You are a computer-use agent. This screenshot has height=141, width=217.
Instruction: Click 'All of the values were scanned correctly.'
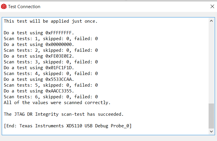click(x=57, y=103)
